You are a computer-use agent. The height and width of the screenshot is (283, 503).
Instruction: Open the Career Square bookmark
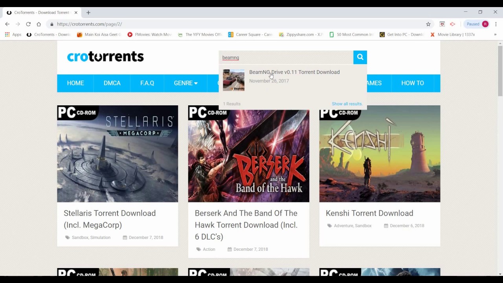coord(250,35)
